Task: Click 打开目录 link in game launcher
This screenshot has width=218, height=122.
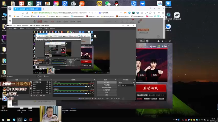Action: coord(154,99)
